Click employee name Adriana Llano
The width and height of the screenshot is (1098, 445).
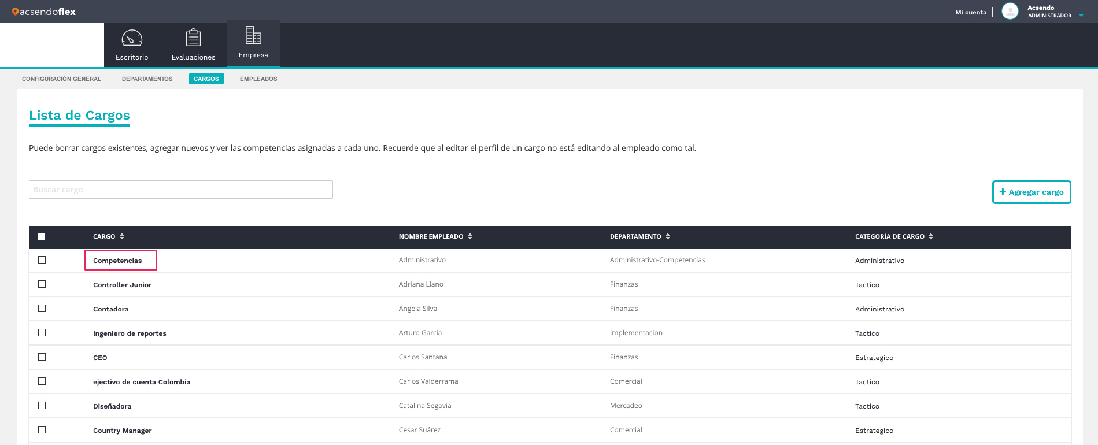tap(421, 284)
